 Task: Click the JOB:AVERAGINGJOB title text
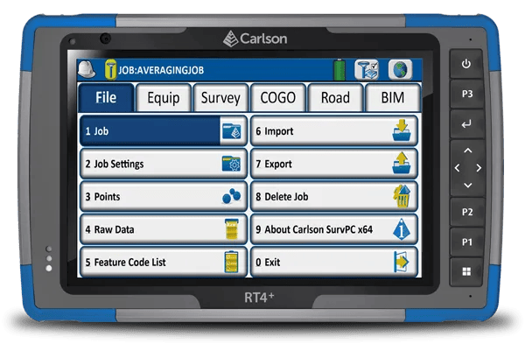[x=161, y=70]
